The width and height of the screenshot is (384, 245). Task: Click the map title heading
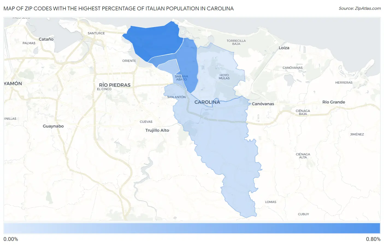[119, 8]
